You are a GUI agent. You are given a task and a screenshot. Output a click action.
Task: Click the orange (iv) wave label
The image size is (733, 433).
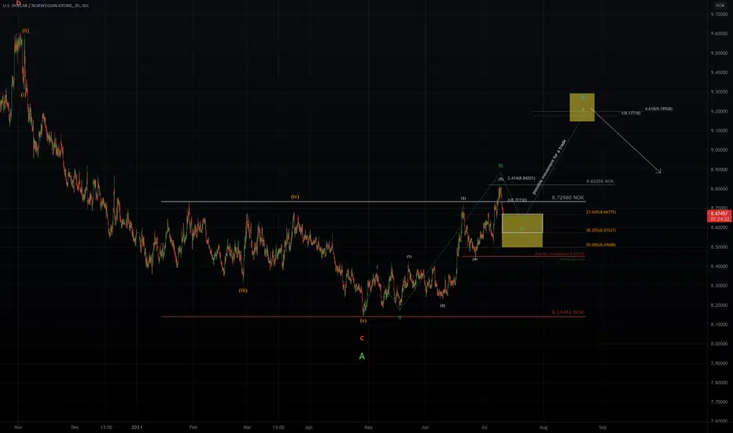click(x=295, y=197)
